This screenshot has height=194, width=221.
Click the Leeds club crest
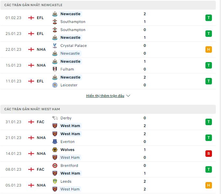point(55,181)
